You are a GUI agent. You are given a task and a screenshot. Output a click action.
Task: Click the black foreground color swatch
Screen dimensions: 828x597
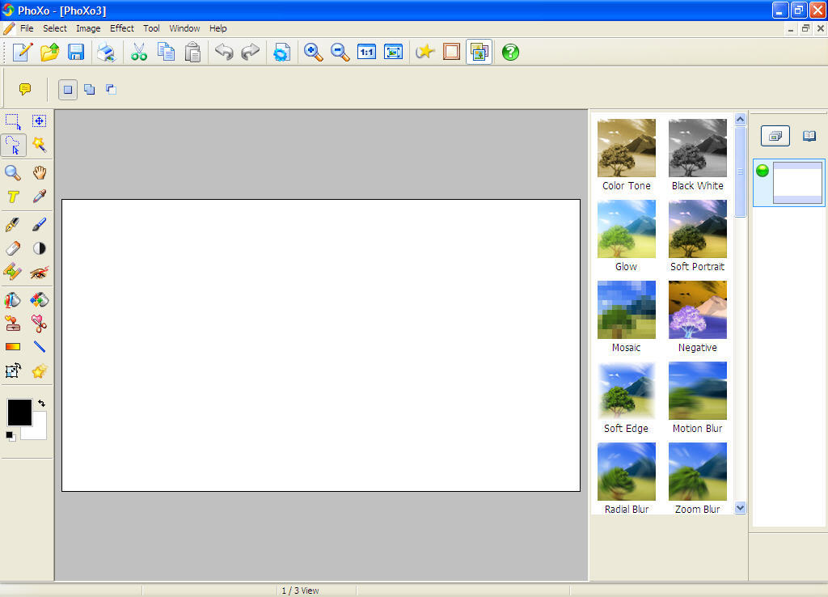(x=19, y=413)
